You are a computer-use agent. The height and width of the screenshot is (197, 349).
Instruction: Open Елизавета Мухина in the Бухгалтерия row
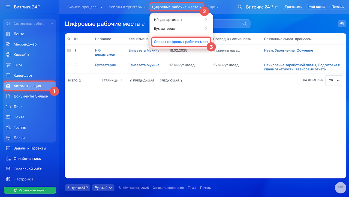(144, 65)
